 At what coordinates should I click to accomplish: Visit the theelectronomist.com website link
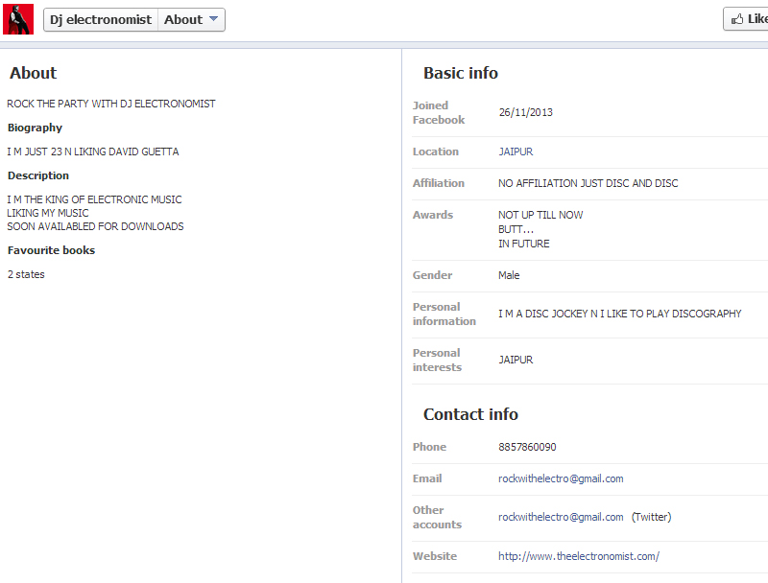pos(578,556)
